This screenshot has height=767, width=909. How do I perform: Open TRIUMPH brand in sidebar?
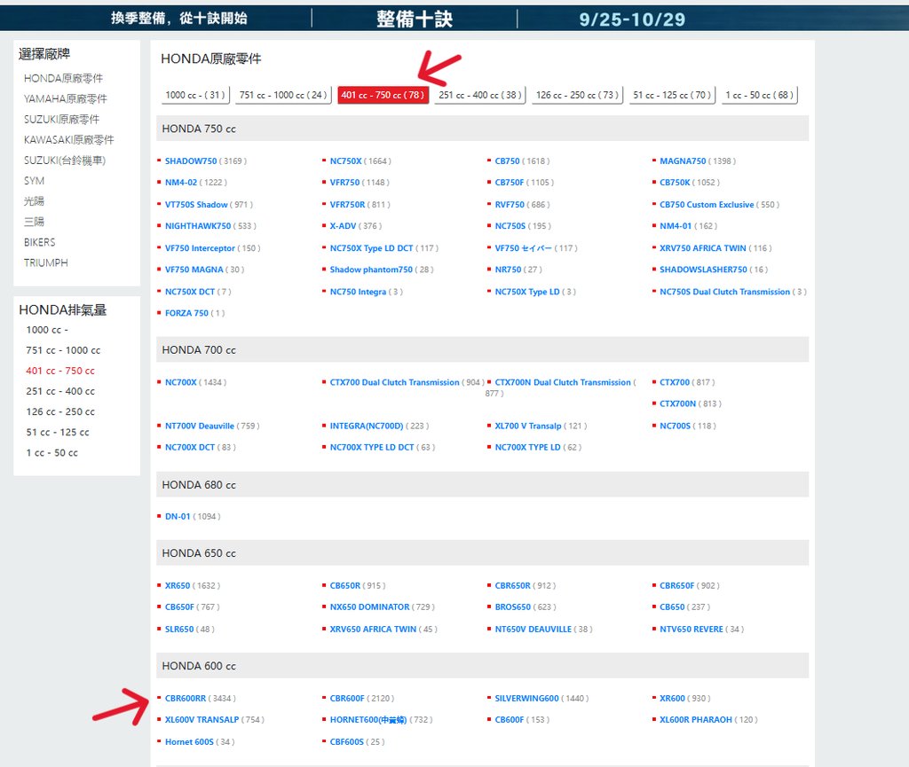pos(46,262)
